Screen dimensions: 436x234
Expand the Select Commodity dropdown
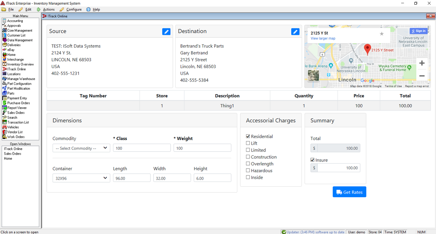[81, 148]
